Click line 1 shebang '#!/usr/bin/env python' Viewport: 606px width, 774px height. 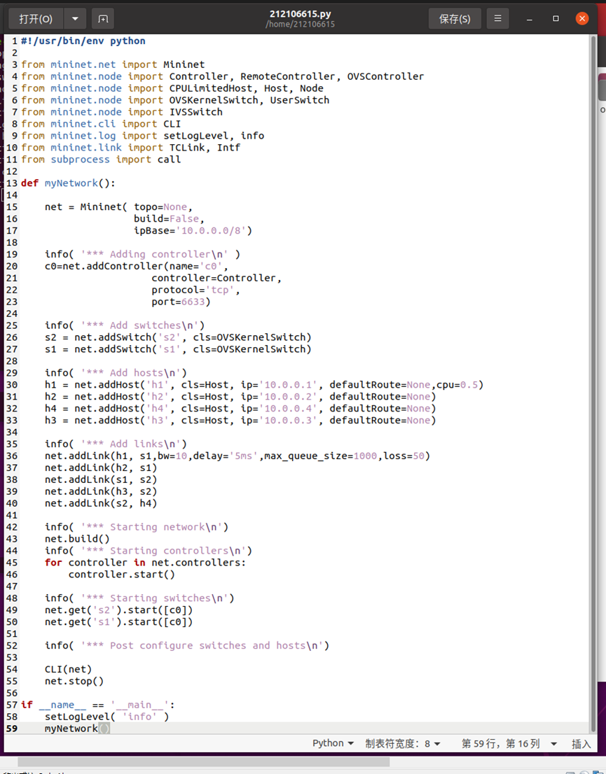coord(83,41)
